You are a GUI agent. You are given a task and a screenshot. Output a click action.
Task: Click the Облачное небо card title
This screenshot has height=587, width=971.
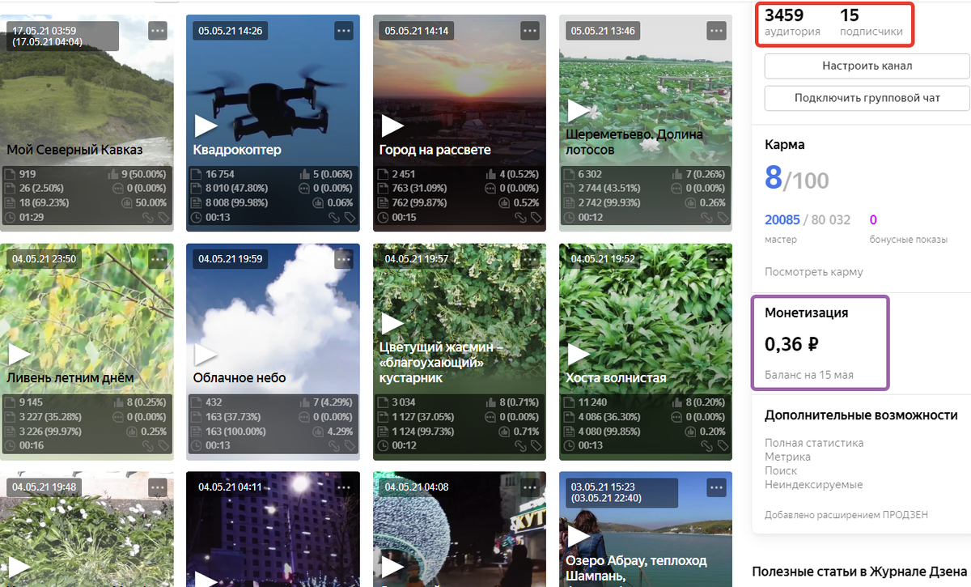pos(240,378)
